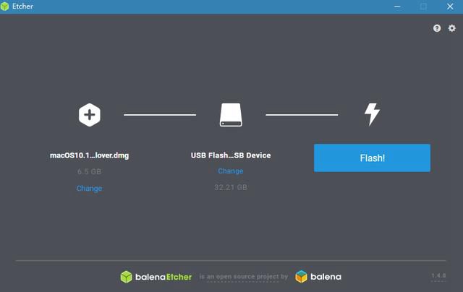Click the 32.21 GB drive size text
The image size is (463, 292).
click(x=231, y=187)
